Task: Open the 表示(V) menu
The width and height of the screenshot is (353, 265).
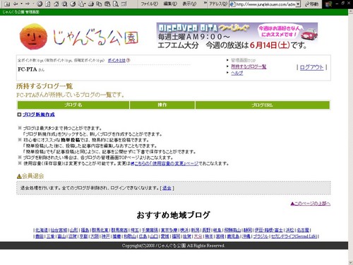Action: click(189, 4)
